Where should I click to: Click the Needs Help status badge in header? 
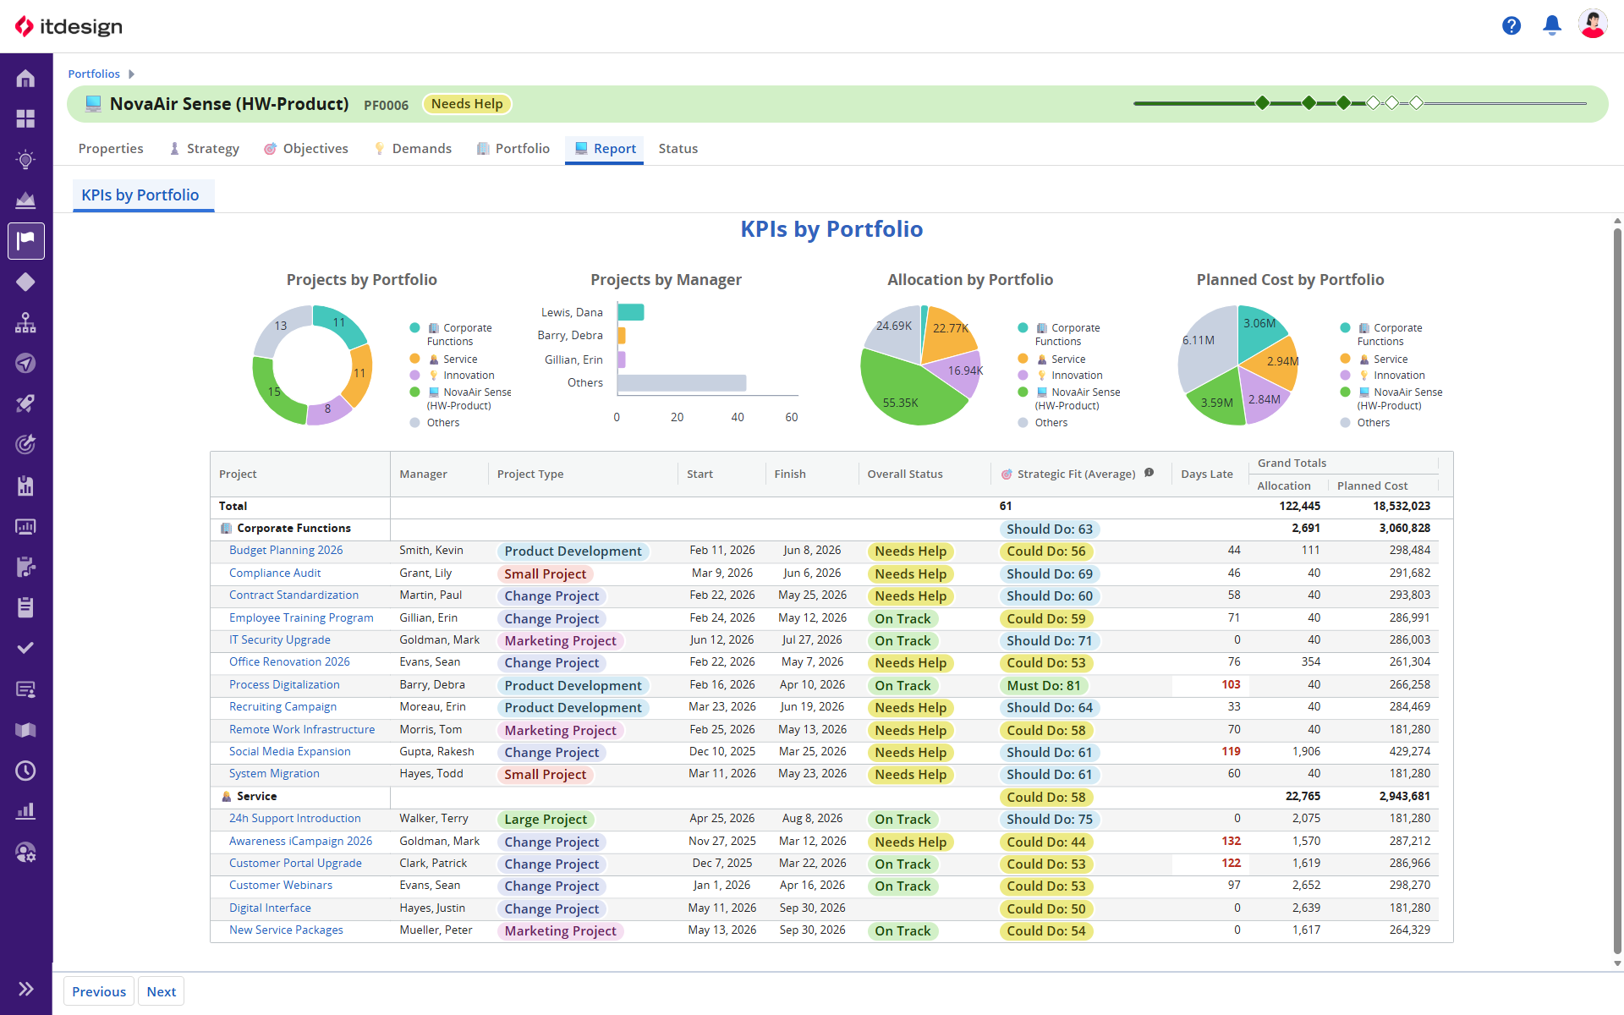pos(467,104)
